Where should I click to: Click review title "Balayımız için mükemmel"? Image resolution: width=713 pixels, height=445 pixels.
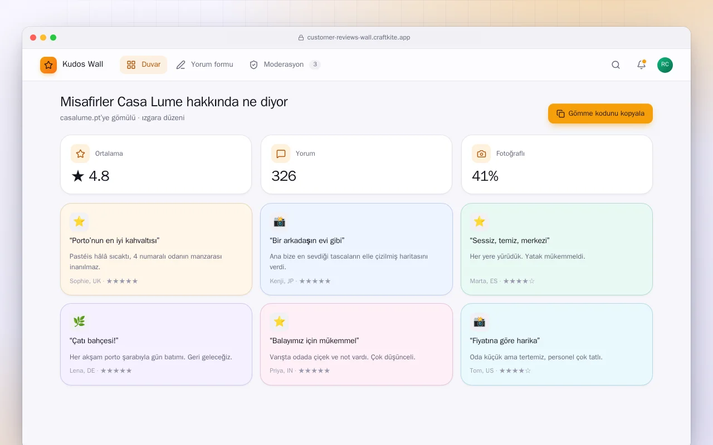coord(314,341)
